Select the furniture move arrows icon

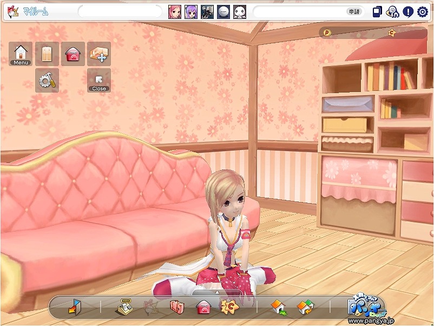point(99,54)
